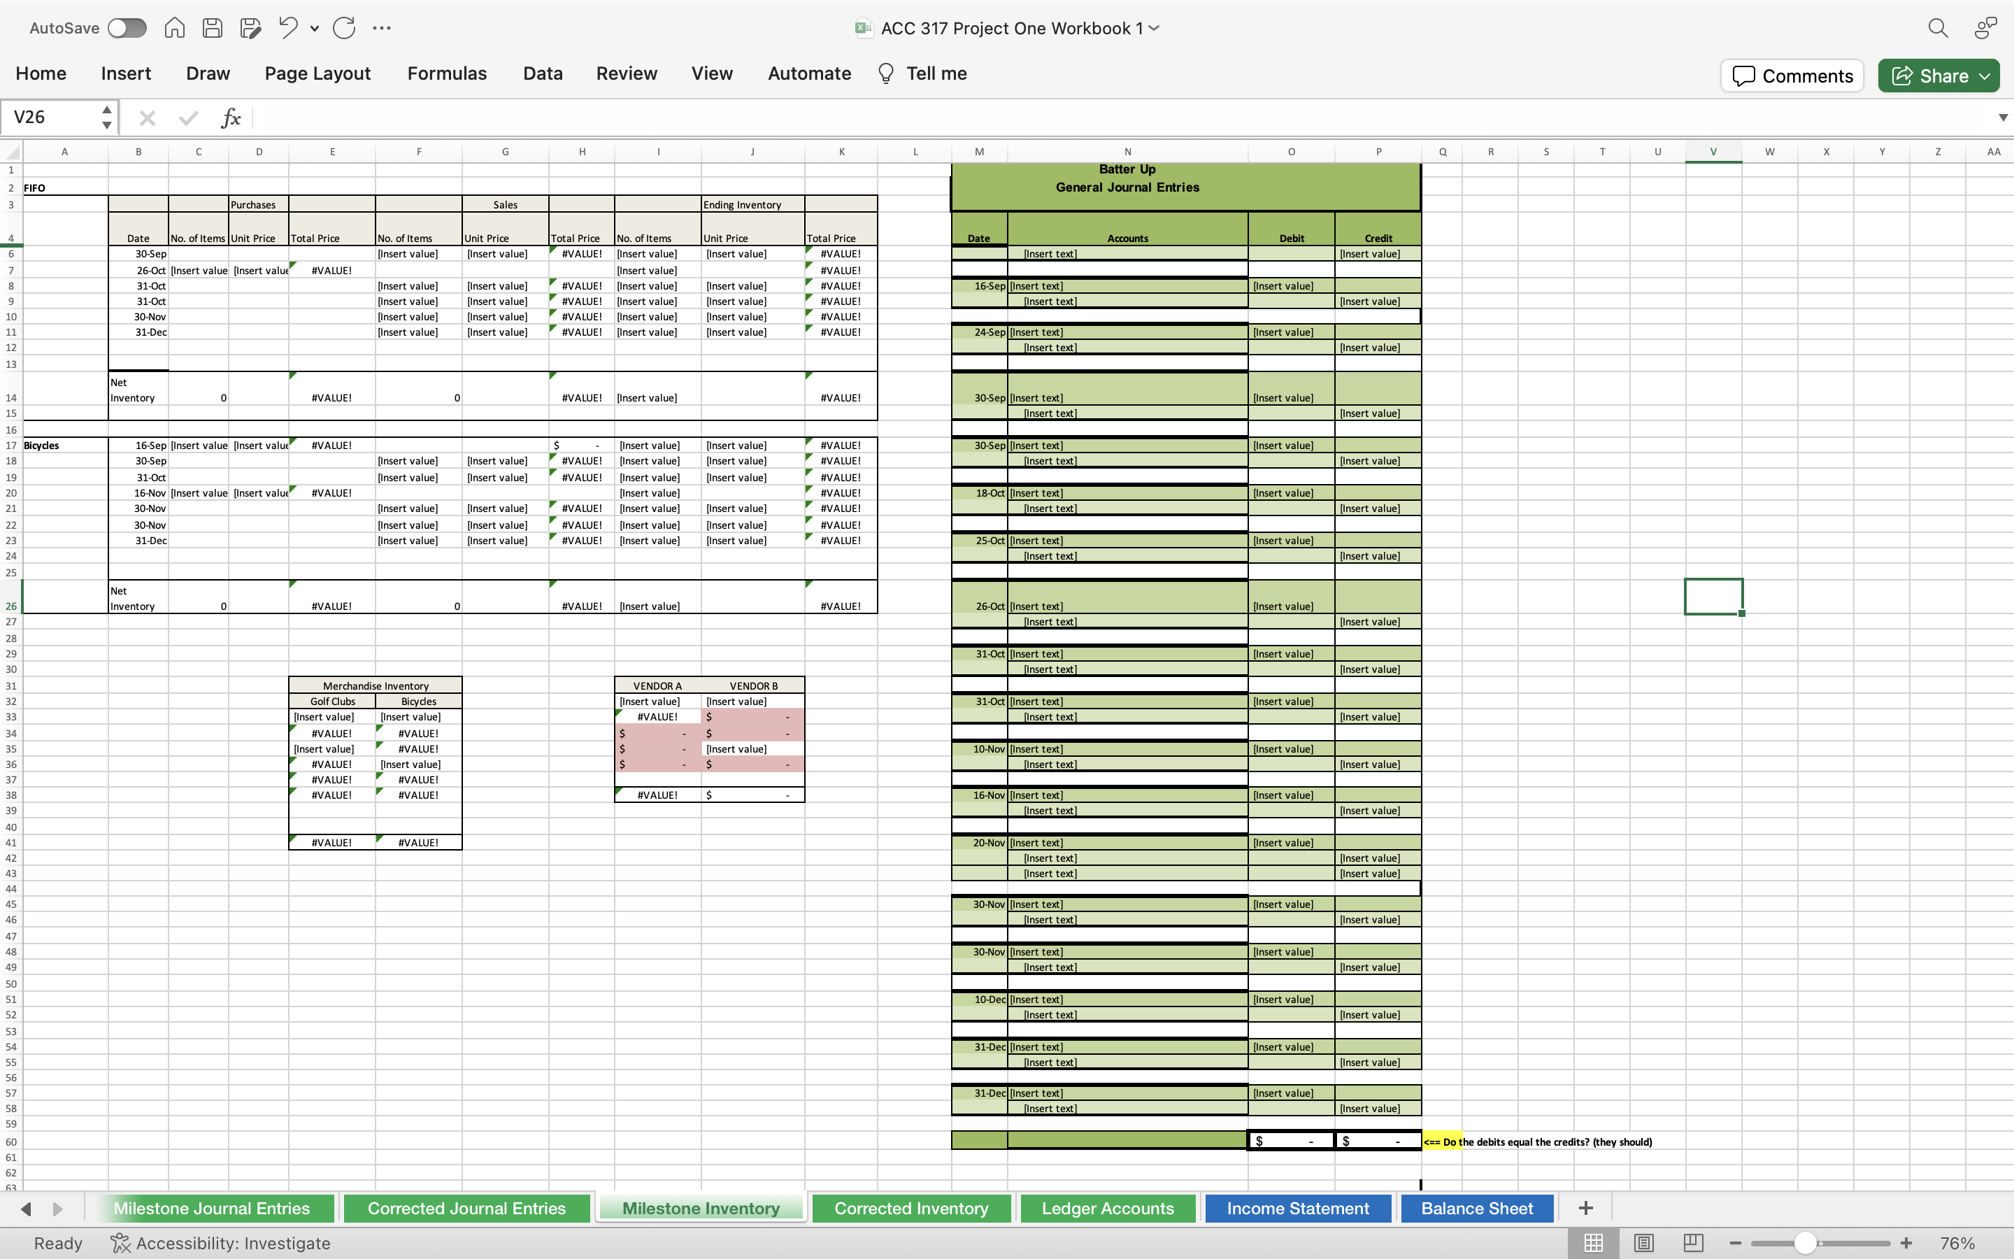Screen dimensions: 2014x1259
Task: Open the Share button dropdown
Action: [1985, 76]
